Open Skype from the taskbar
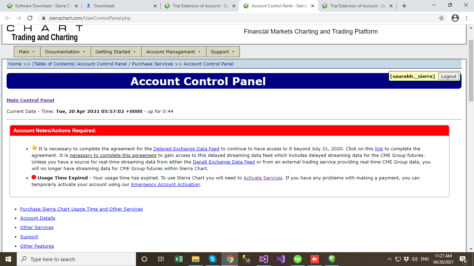Image resolution: width=474 pixels, height=266 pixels. 212,259
